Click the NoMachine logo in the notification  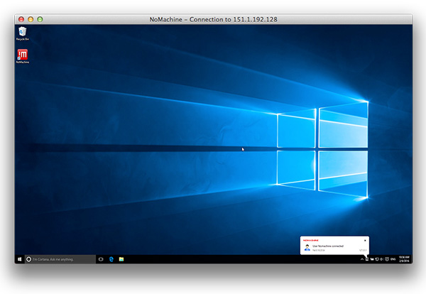tap(311, 241)
